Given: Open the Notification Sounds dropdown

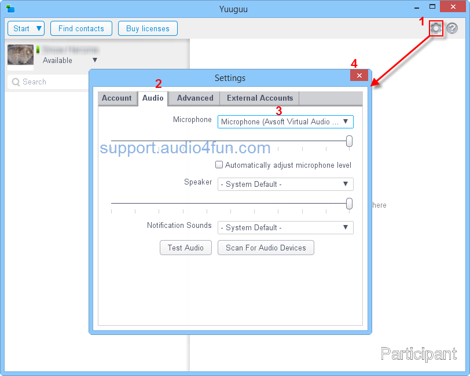Looking at the screenshot, I should click(285, 227).
